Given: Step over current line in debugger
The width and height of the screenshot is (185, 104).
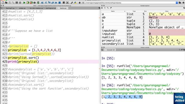Looking at the screenshot, I should click(46, 3).
